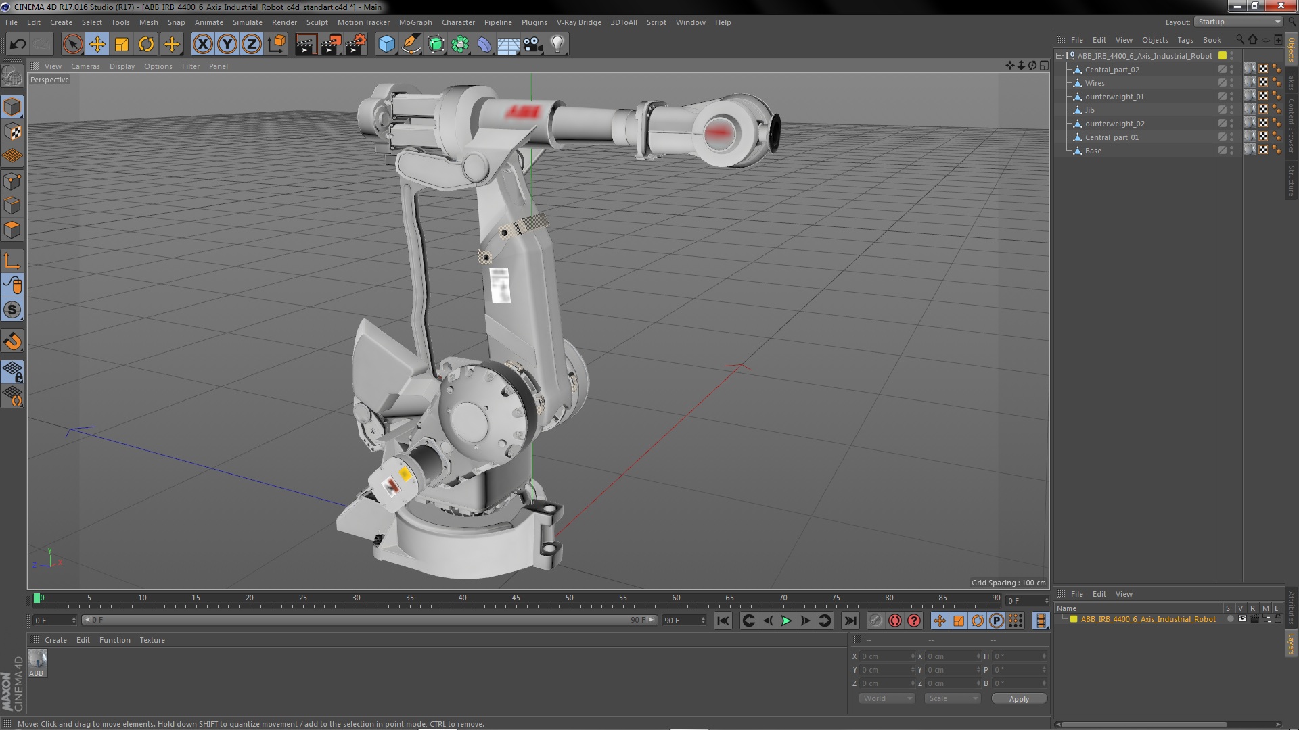Select the Move tool
1299x730 pixels.
pyautogui.click(x=97, y=45)
